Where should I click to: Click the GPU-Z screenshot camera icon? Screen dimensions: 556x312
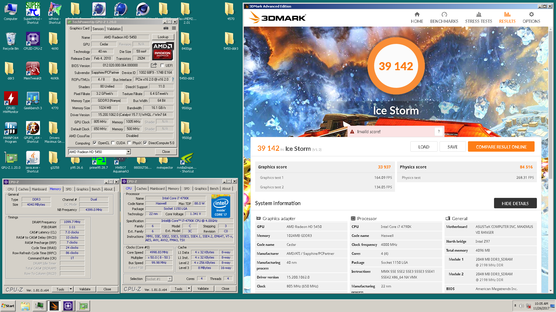[166, 28]
